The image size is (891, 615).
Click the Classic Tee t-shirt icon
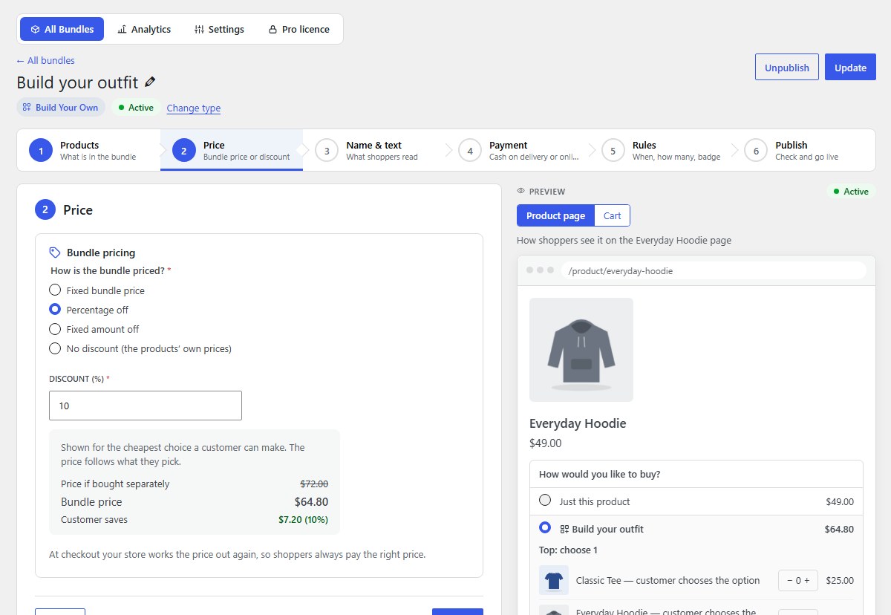point(554,580)
